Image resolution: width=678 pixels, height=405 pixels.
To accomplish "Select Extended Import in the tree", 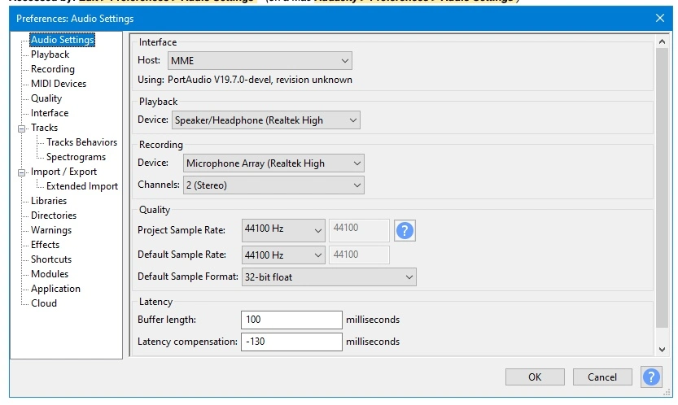I will 81,186.
